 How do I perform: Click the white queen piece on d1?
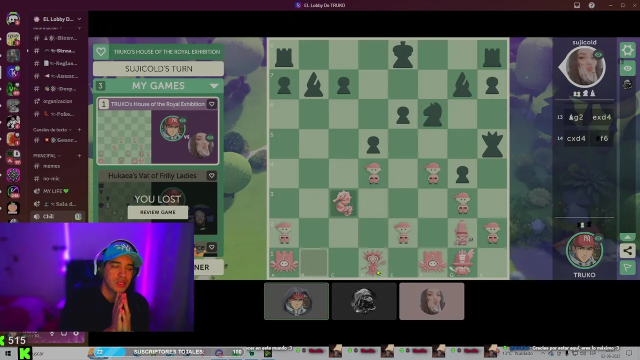373,262
